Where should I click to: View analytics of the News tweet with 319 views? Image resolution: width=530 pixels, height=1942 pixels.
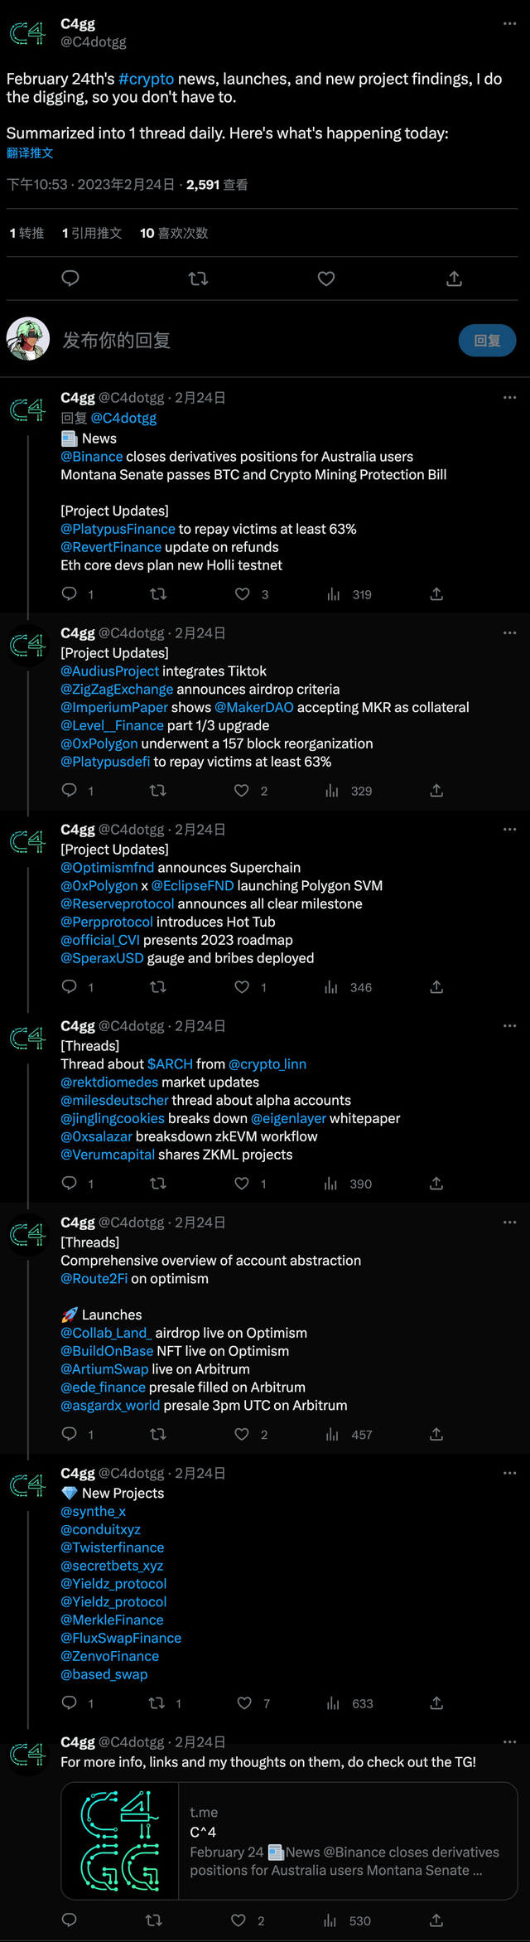click(333, 594)
